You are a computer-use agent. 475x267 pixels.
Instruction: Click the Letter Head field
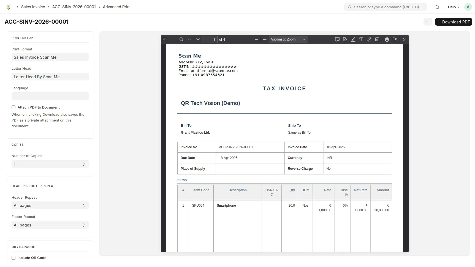[x=50, y=77]
